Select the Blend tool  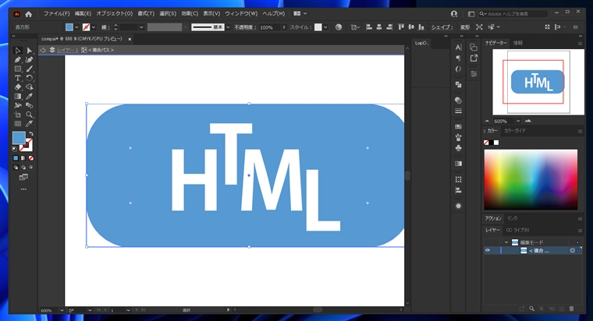(29, 105)
